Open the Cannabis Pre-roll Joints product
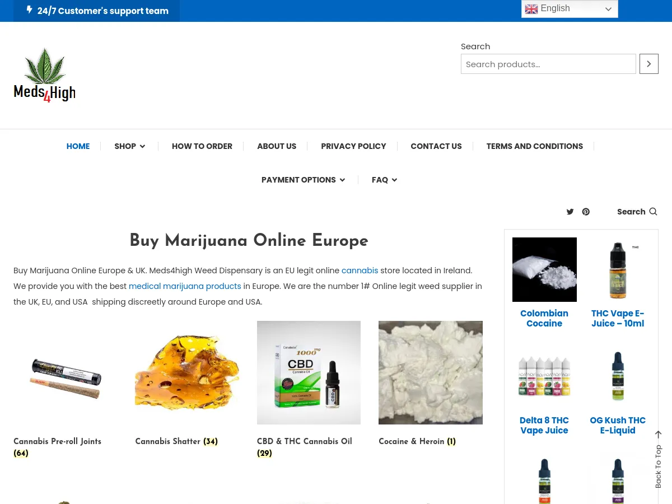 pos(57,441)
